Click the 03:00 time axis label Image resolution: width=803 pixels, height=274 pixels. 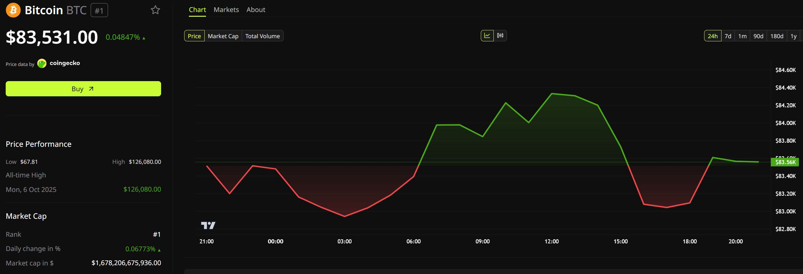[344, 241]
